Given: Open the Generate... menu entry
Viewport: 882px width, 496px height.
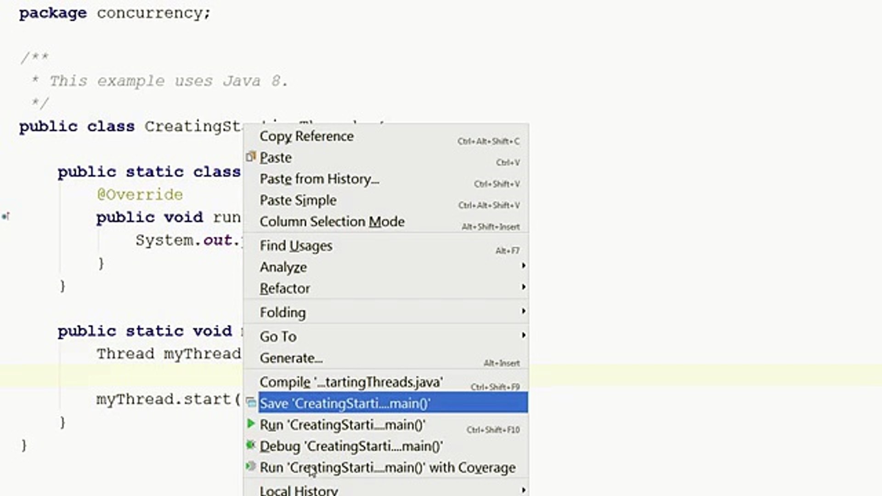Looking at the screenshot, I should point(291,358).
